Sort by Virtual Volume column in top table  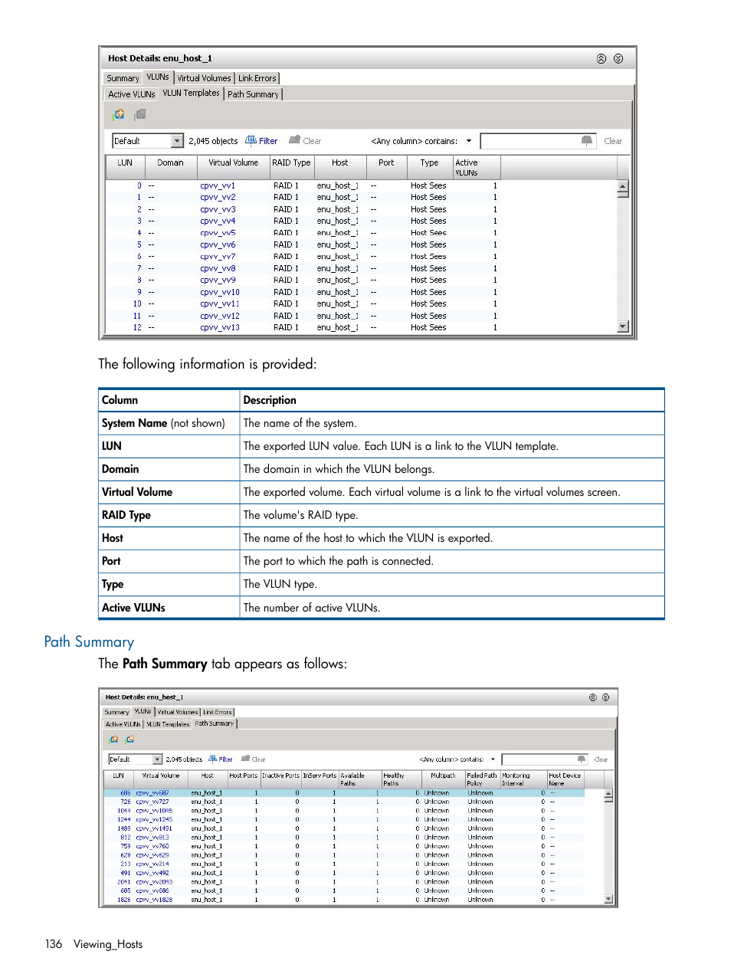click(x=233, y=167)
